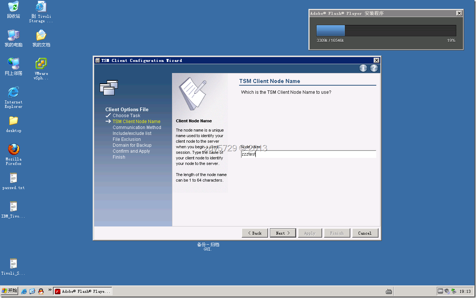Click Internet Explorer quick launch icon

[x=24, y=291]
